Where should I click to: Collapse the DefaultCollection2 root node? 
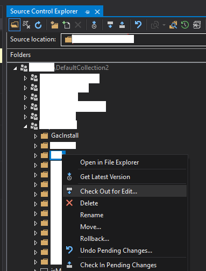[x=15, y=68]
